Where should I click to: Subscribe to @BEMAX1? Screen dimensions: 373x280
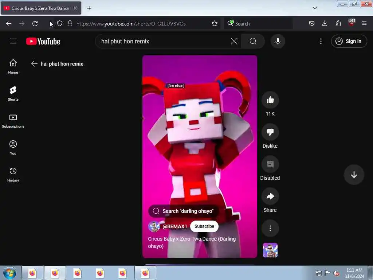pyautogui.click(x=204, y=226)
